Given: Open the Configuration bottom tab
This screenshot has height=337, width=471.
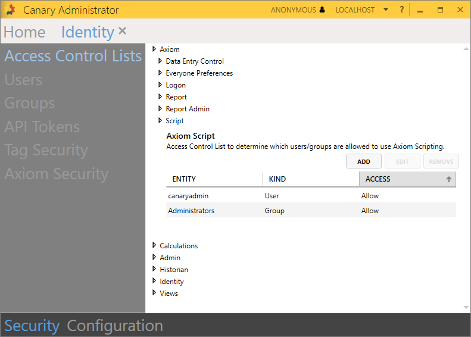Looking at the screenshot, I should tap(115, 326).
